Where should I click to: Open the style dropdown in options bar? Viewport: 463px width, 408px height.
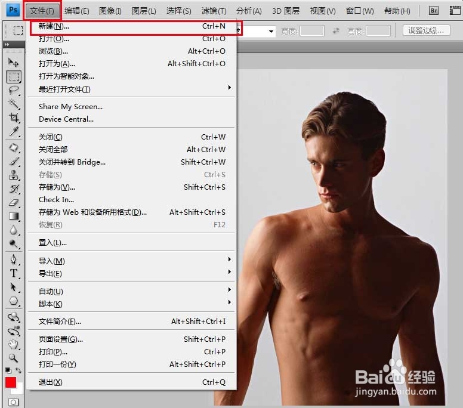pos(271,31)
